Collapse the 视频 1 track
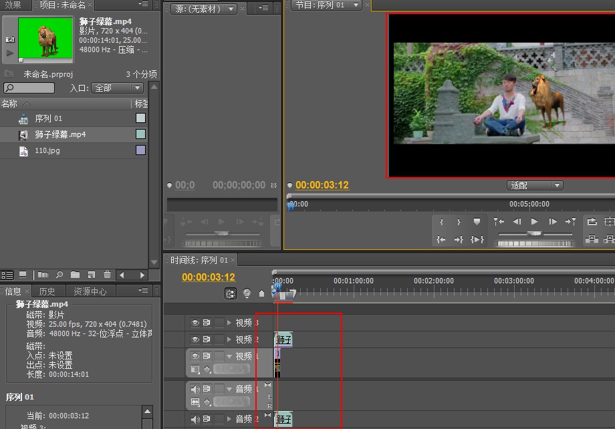615x429 pixels. click(229, 356)
